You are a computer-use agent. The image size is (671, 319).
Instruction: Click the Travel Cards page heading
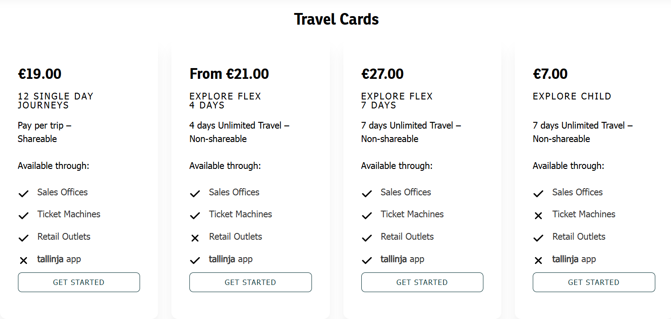coord(336,19)
